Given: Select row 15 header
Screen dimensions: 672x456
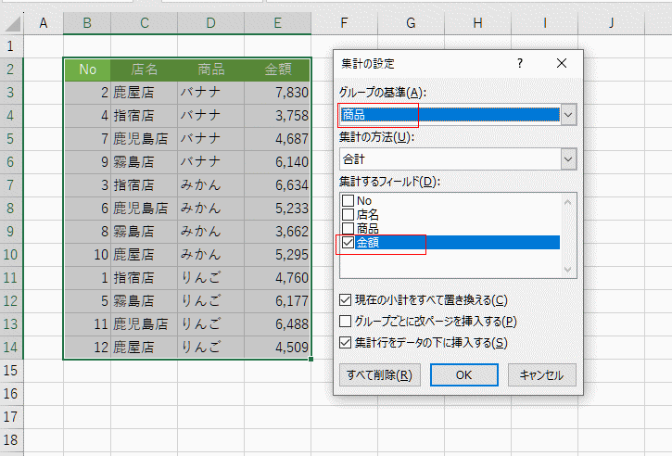Looking at the screenshot, I should click(11, 371).
